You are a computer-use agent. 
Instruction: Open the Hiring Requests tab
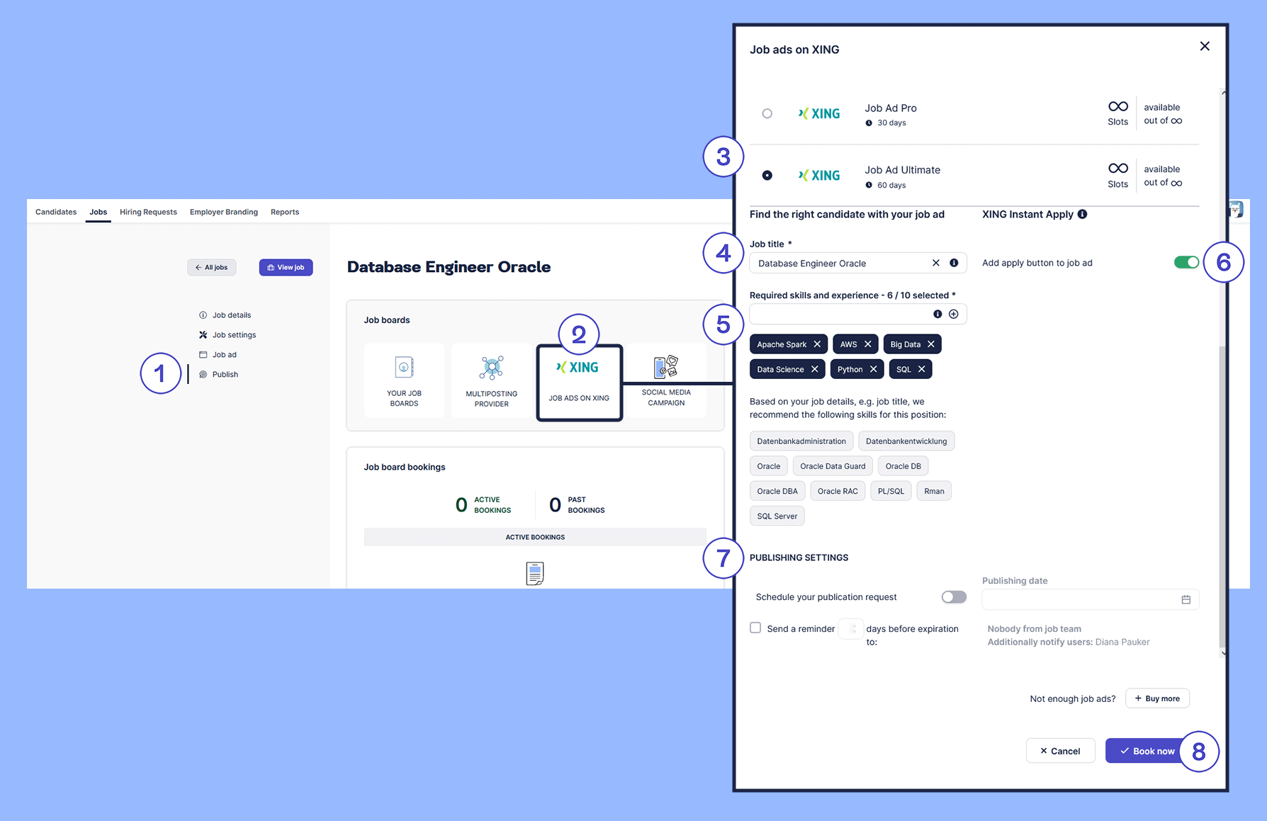point(148,212)
